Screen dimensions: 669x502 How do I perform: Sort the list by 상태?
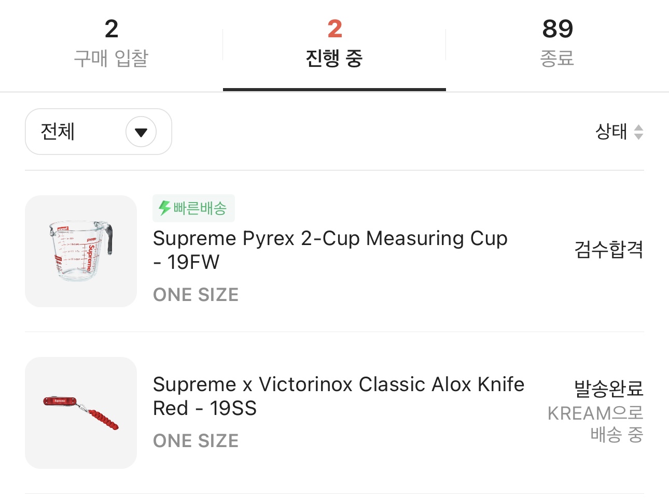click(x=612, y=132)
